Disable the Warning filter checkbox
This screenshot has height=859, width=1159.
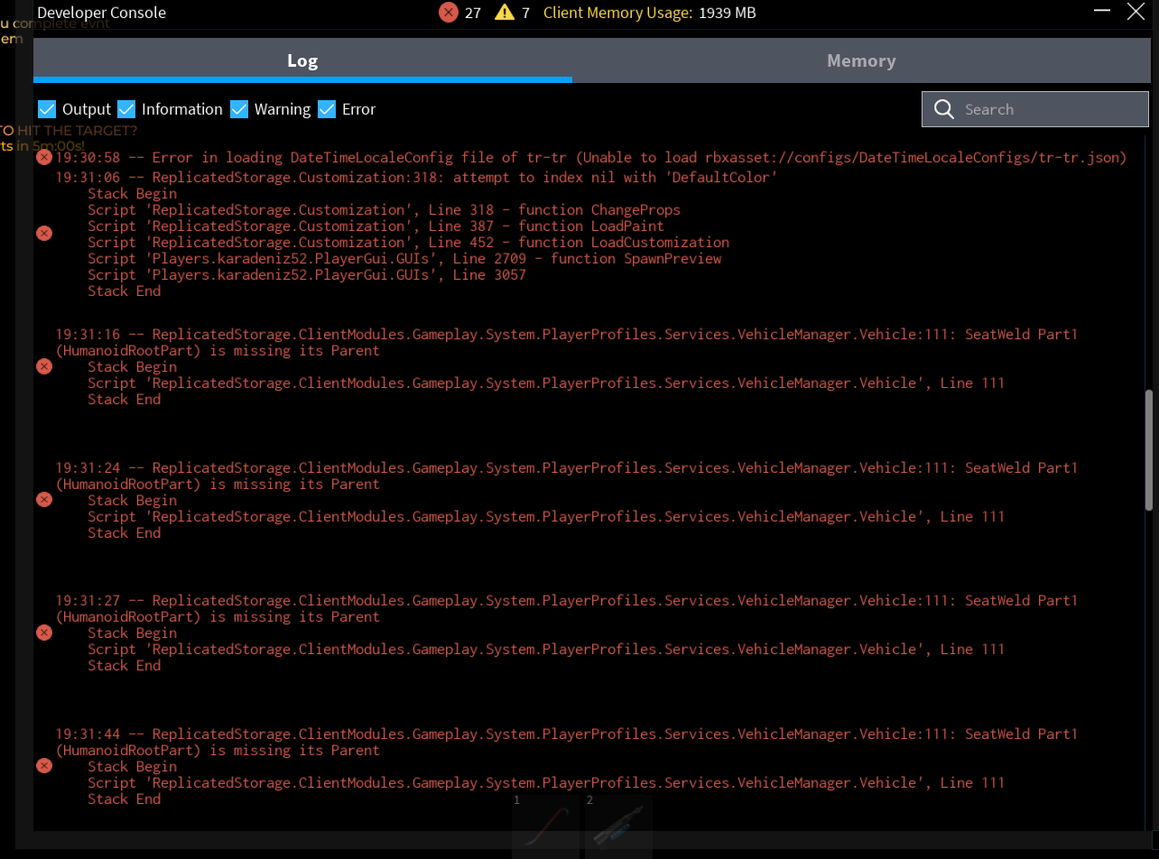(239, 109)
